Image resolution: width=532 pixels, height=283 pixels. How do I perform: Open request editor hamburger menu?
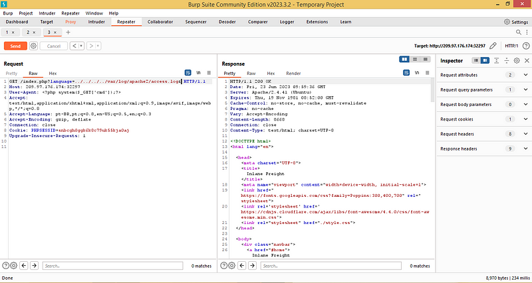tap(209, 73)
